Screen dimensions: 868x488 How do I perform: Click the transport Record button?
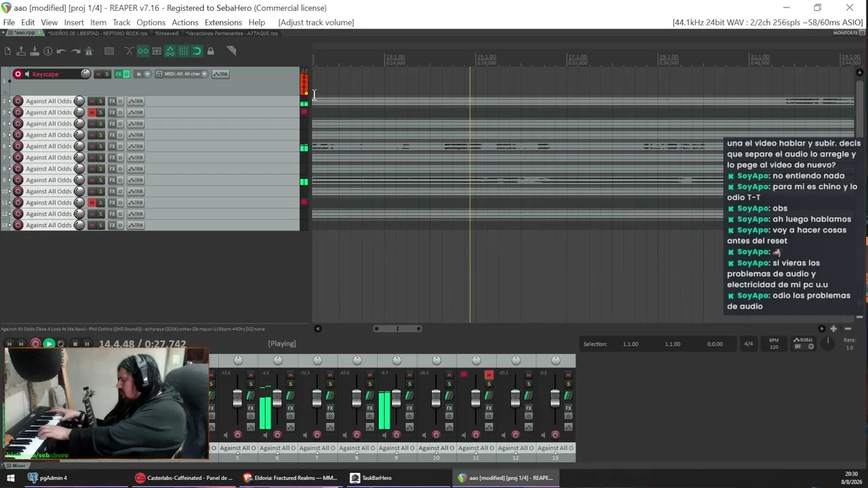click(x=35, y=344)
